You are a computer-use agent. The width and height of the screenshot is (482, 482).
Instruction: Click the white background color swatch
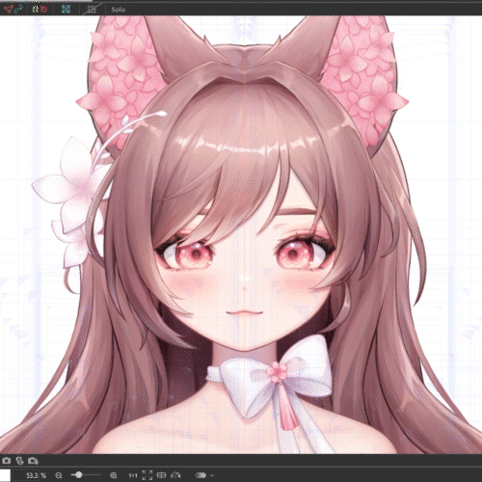pos(5,475)
